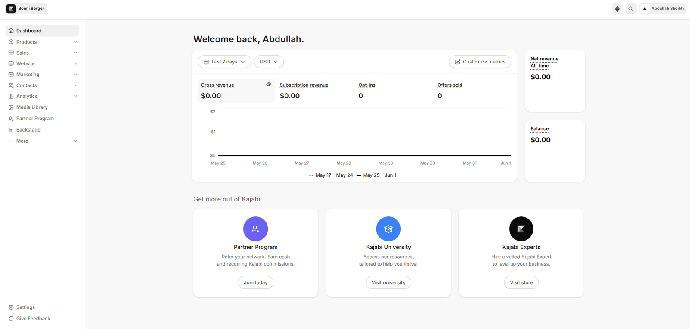This screenshot has height=329, width=690.
Task: Click the diamond icon in header
Action: (x=617, y=9)
